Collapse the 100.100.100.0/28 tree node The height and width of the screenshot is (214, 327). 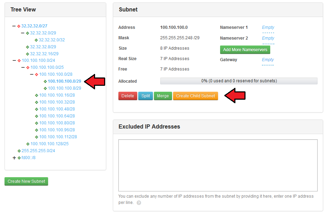click(32, 74)
